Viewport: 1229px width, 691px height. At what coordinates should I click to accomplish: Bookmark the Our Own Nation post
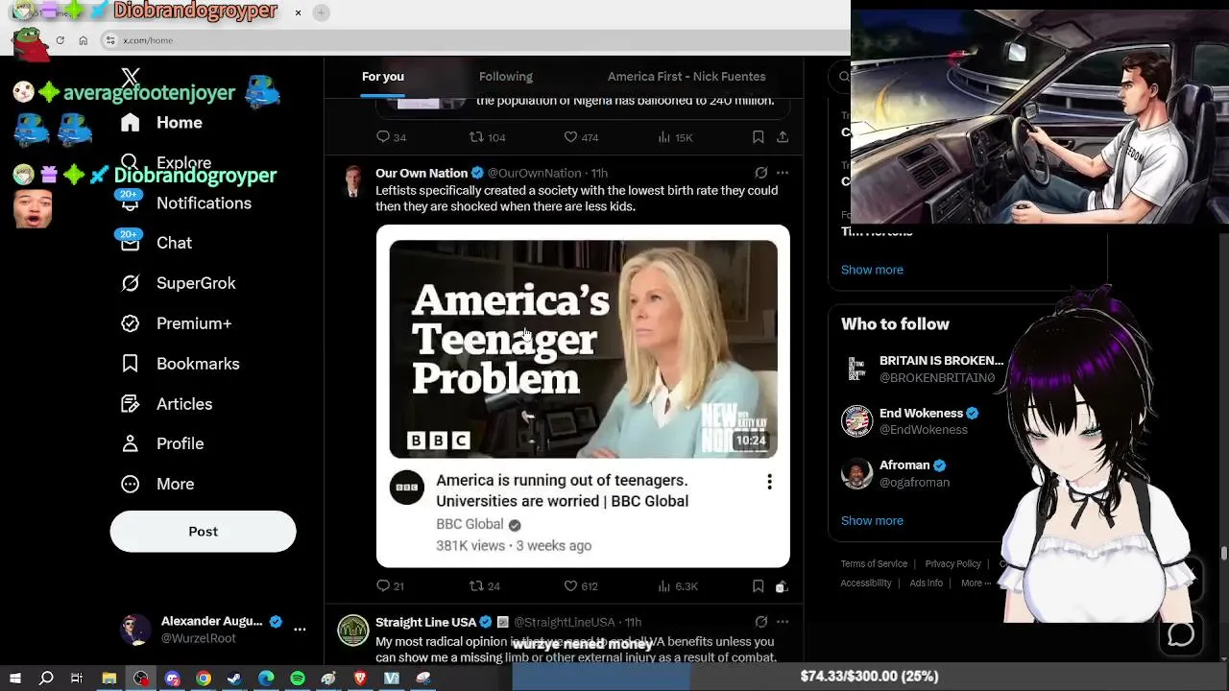coord(758,585)
